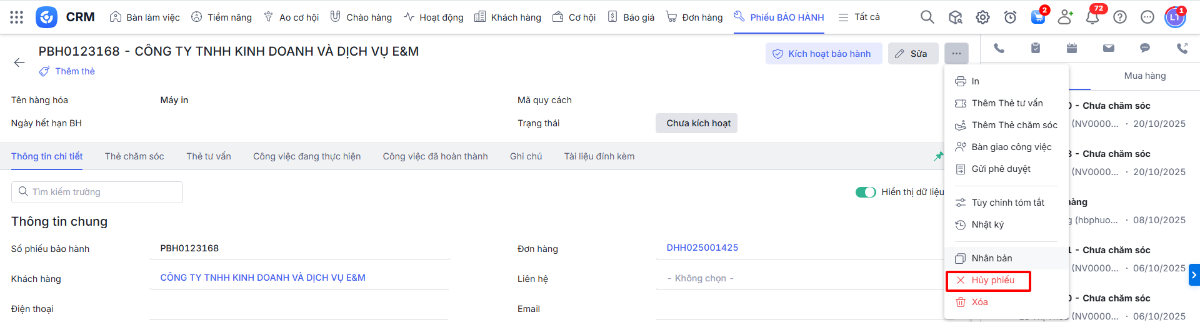Viewport: 1200px width, 322px height.
Task: Click the help question mark icon
Action: pyautogui.click(x=1120, y=17)
